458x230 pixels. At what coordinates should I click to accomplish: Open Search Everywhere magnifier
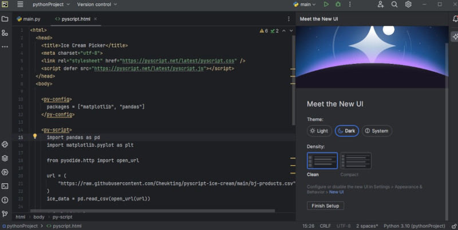394,5
